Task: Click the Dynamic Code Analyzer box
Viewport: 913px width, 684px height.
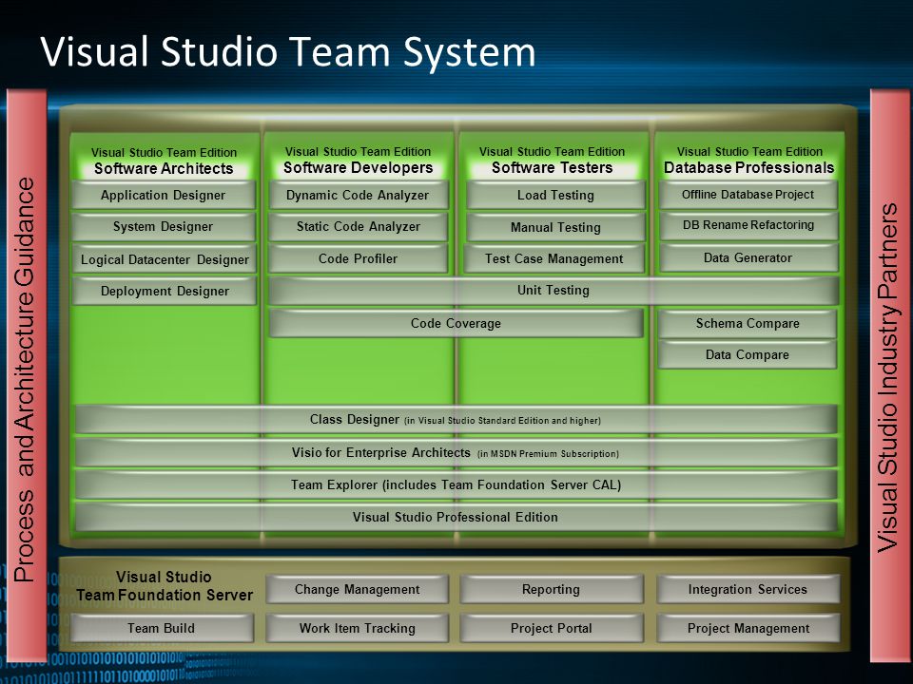Action: click(x=359, y=195)
